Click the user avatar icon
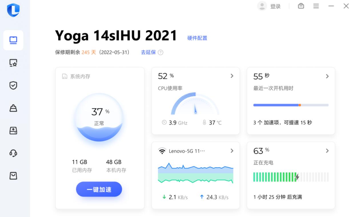 262,6
